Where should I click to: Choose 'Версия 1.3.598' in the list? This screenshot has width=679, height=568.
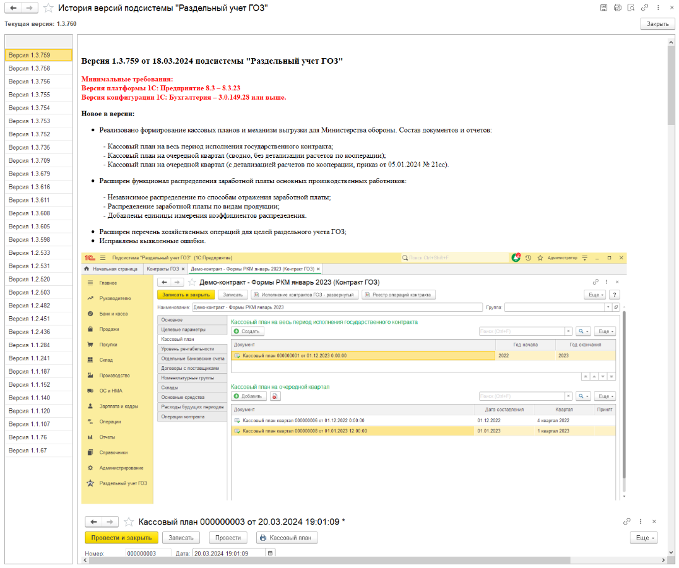click(x=38, y=239)
